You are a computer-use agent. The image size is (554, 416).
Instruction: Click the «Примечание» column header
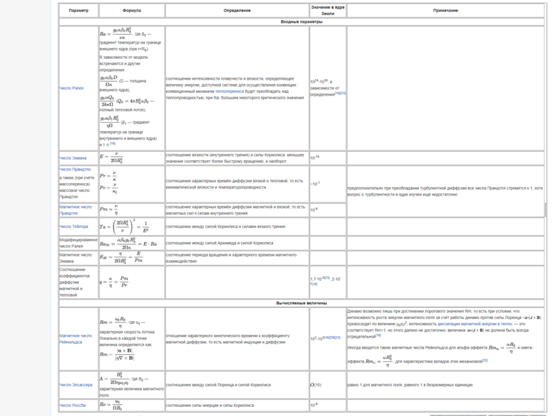click(x=445, y=10)
